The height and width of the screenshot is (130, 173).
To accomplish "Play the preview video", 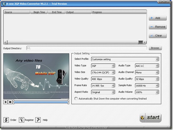I will coord(5,102).
